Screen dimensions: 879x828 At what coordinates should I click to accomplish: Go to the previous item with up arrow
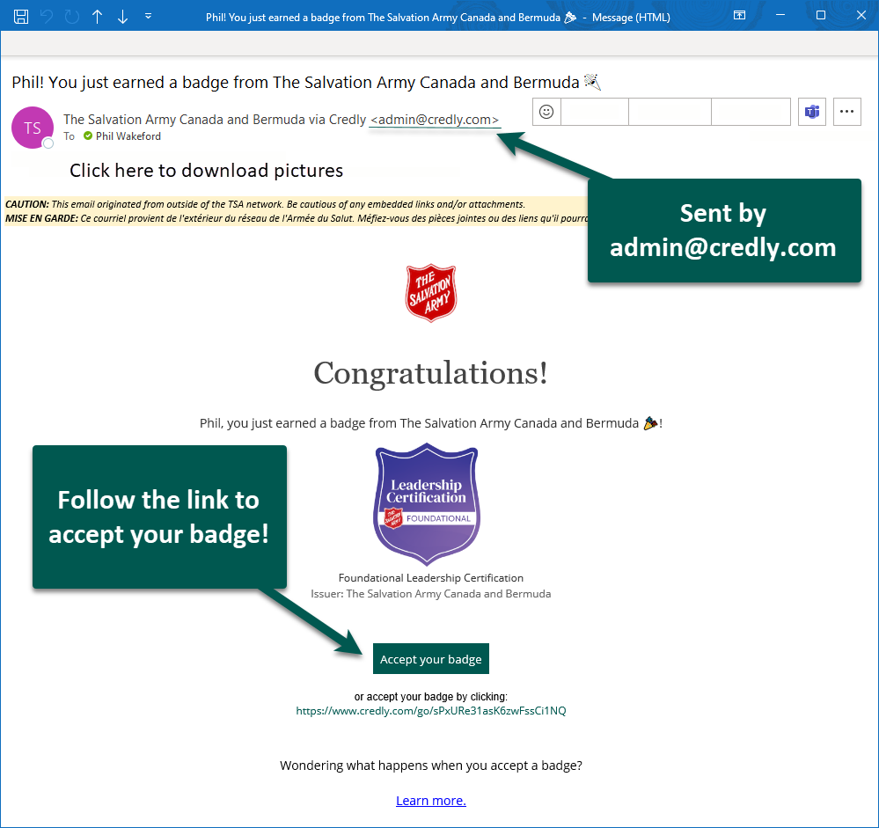(97, 17)
